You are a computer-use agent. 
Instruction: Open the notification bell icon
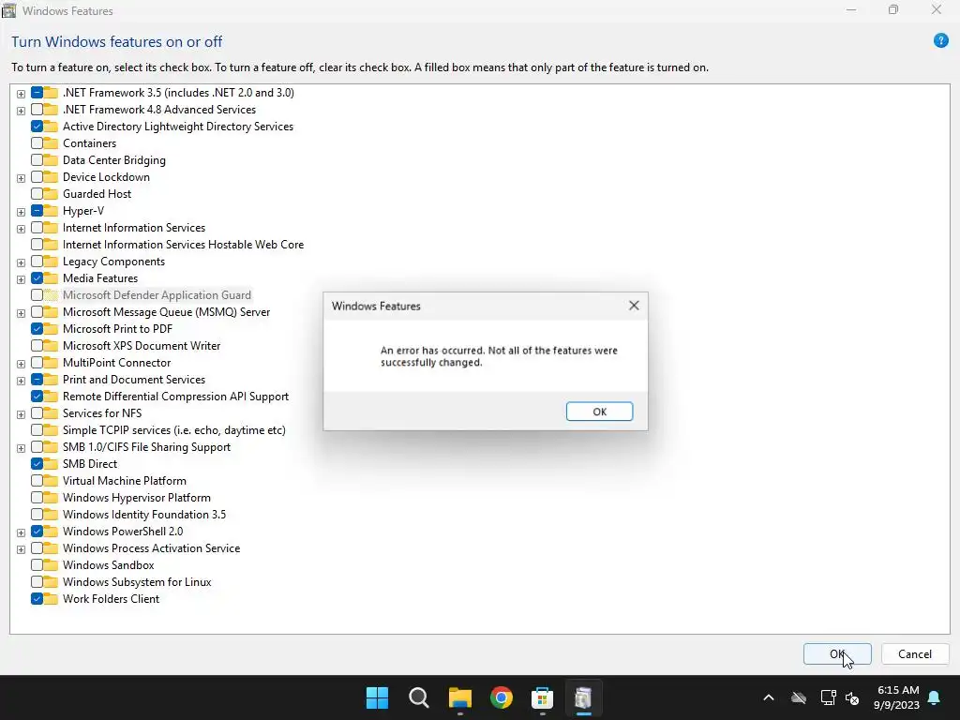click(935, 697)
